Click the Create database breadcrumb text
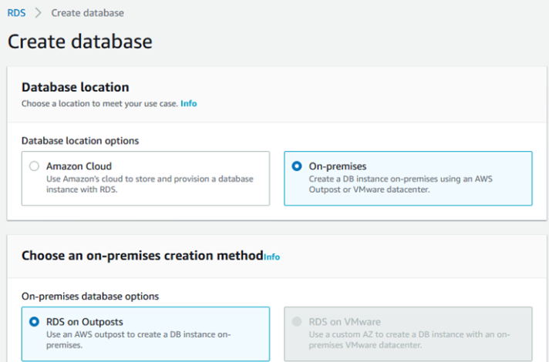 [88, 13]
